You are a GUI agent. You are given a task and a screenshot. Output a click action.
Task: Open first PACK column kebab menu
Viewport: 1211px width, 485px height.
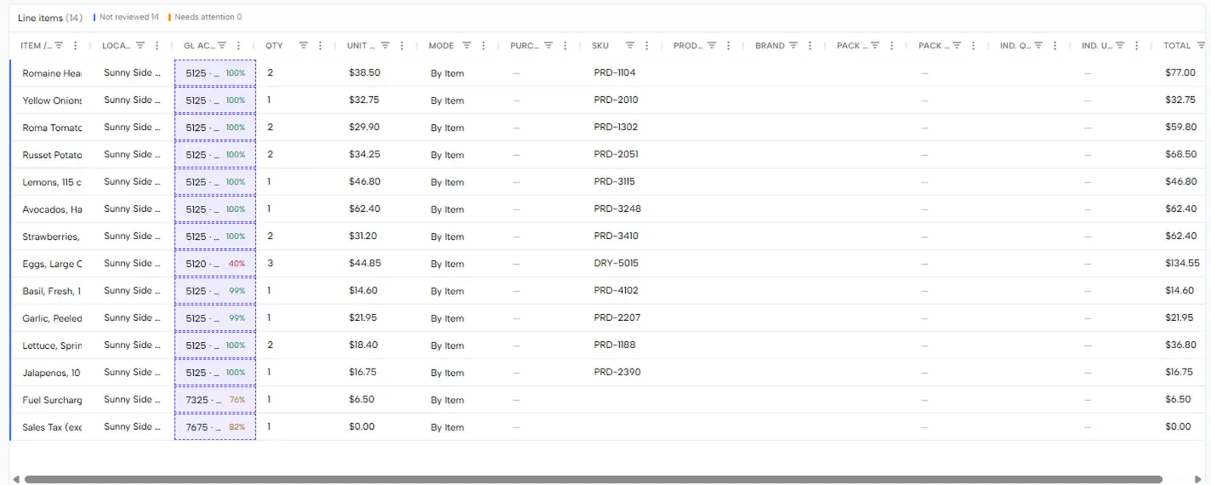coord(892,45)
